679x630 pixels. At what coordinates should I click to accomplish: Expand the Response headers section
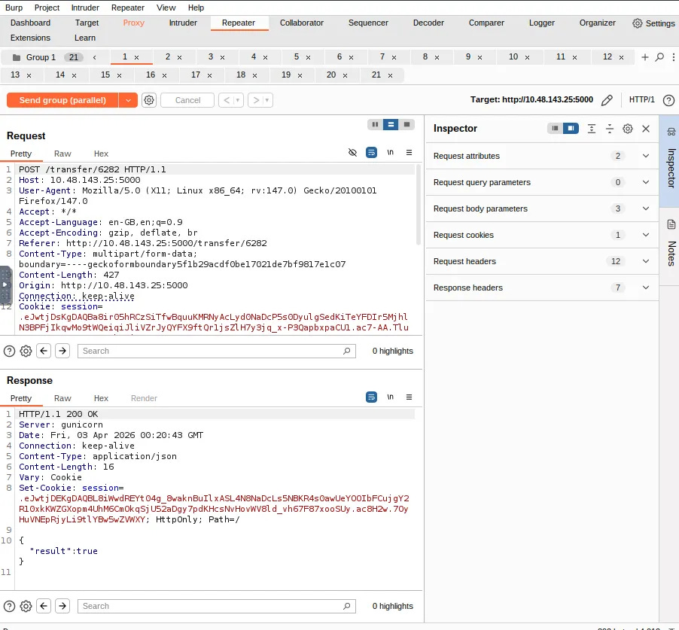pos(644,288)
